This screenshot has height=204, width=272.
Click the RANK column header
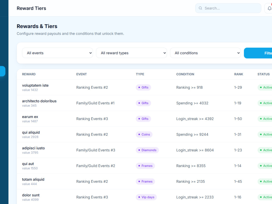click(x=239, y=74)
